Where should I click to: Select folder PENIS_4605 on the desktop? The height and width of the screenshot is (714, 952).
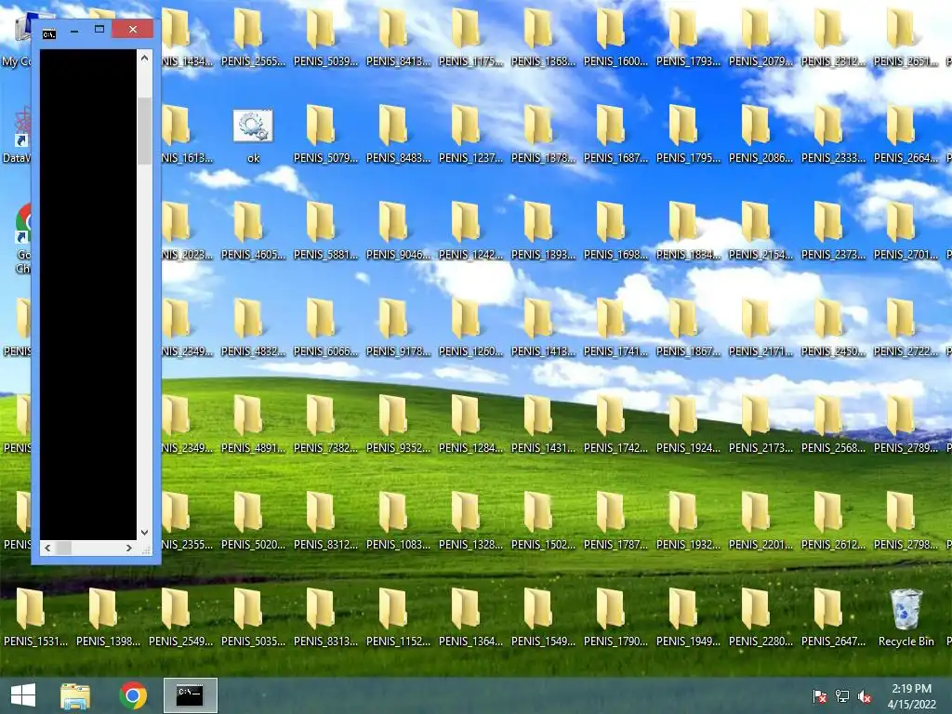click(253, 231)
